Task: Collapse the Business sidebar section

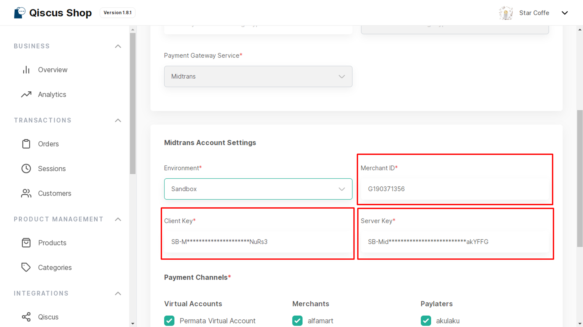Action: coord(118,46)
